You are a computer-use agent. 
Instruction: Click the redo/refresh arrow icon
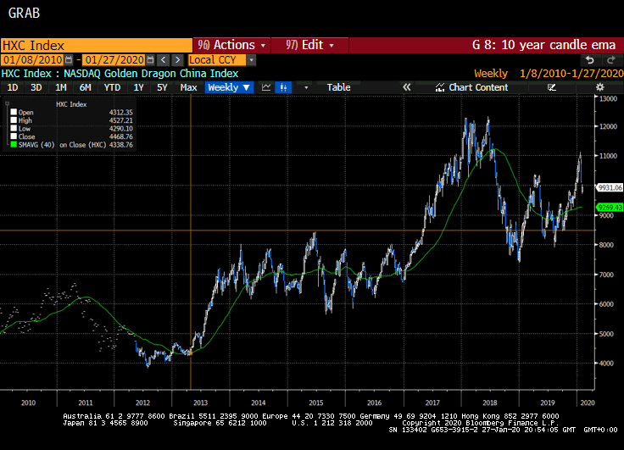(x=610, y=60)
